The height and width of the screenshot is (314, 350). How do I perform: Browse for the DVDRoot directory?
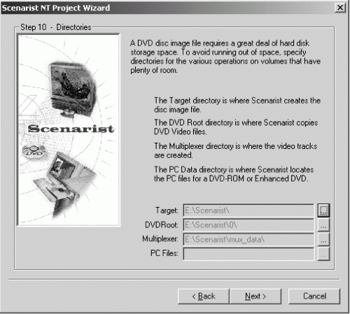click(323, 225)
